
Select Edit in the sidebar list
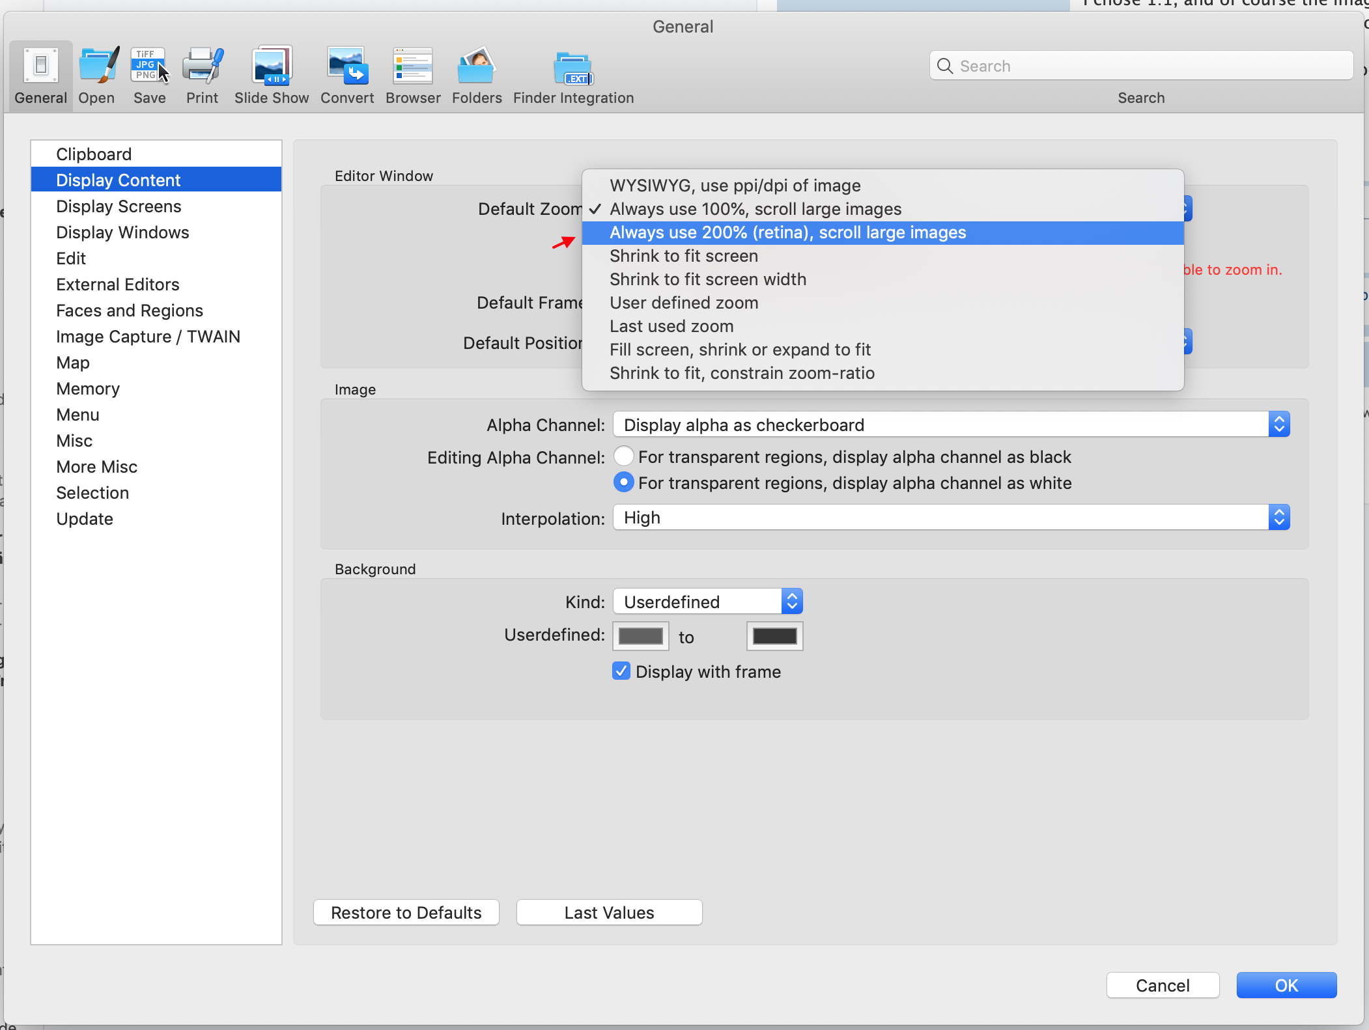click(x=156, y=258)
